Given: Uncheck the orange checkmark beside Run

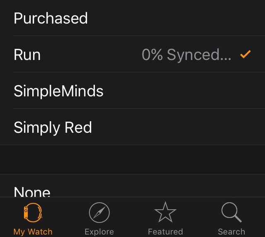Looking at the screenshot, I should [246, 54].
